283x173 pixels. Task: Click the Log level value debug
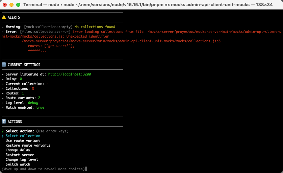[x=33, y=103]
